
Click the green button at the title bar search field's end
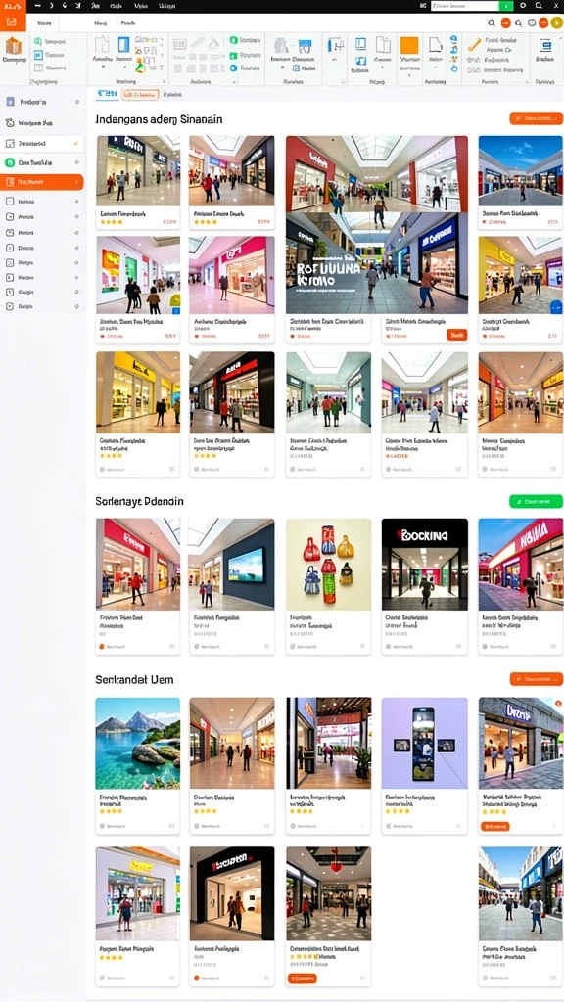(x=506, y=5)
